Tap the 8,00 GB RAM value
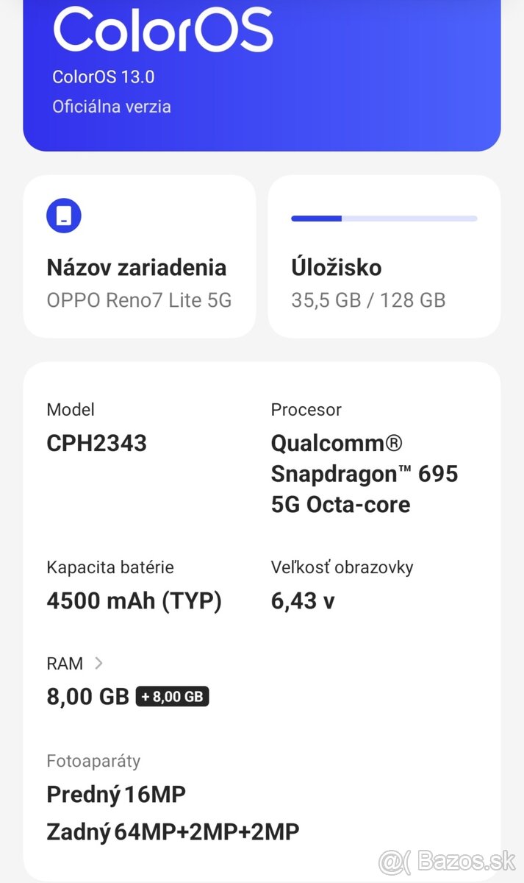 click(x=87, y=696)
